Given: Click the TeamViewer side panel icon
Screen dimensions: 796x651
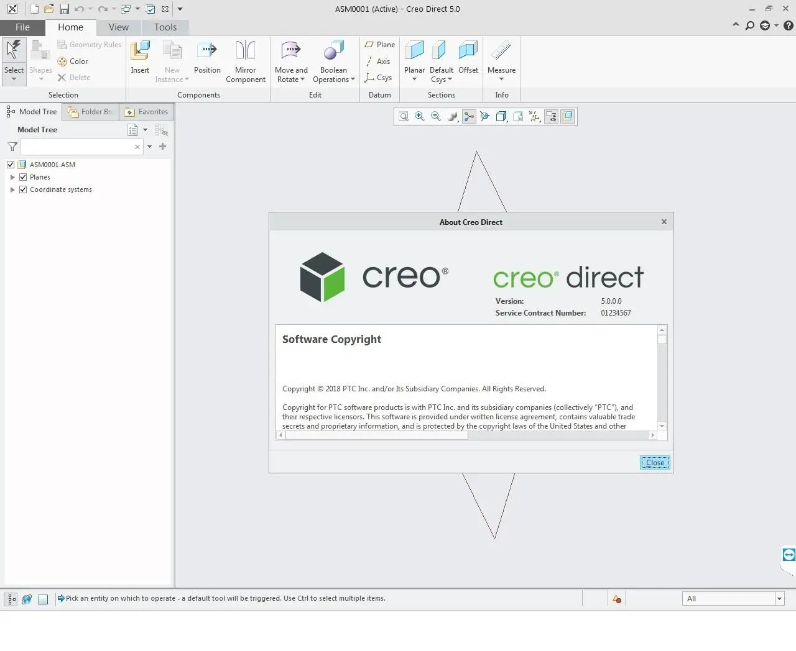Looking at the screenshot, I should (789, 555).
